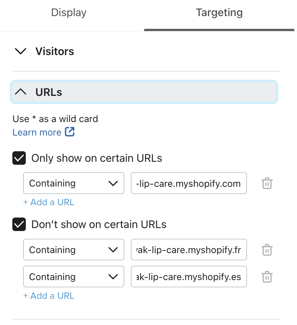
Task: Collapse the Visitors section
Action: tap(21, 51)
